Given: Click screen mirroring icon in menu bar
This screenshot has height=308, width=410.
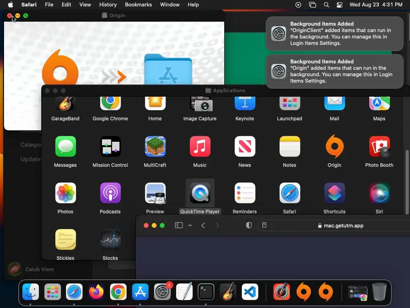Looking at the screenshot, I should point(312,5).
